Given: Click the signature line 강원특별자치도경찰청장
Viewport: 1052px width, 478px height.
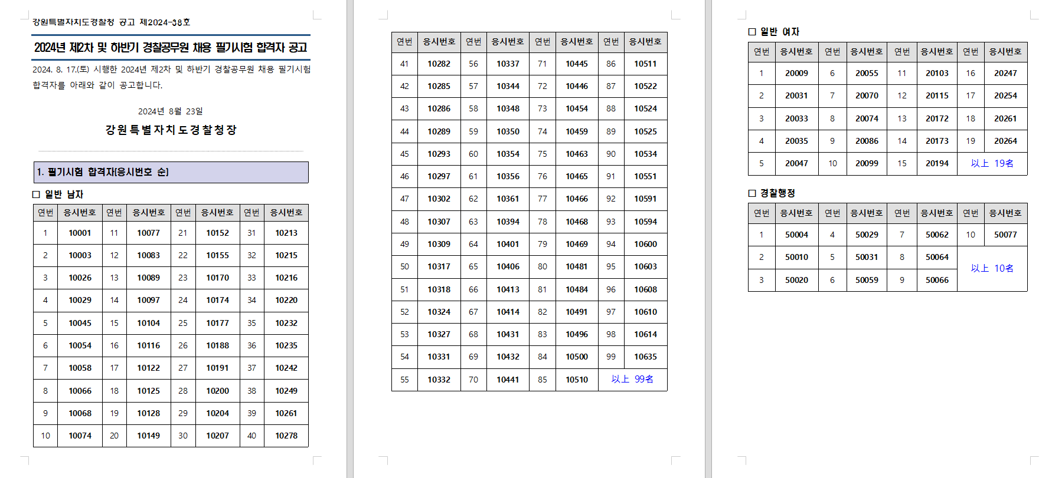Looking at the screenshot, I should click(171, 130).
